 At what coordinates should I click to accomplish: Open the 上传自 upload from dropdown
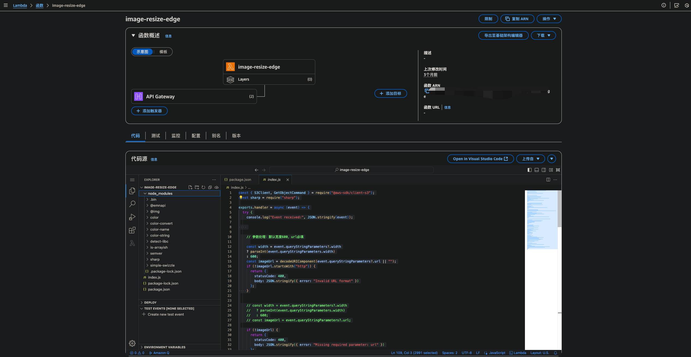pyautogui.click(x=530, y=159)
